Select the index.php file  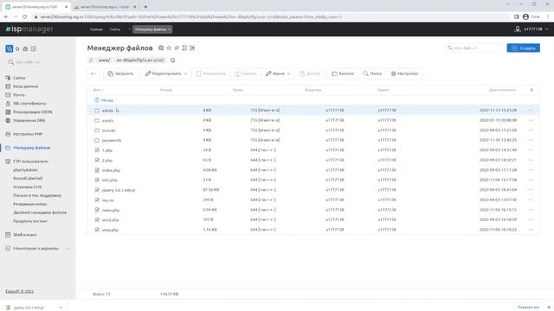[111, 170]
